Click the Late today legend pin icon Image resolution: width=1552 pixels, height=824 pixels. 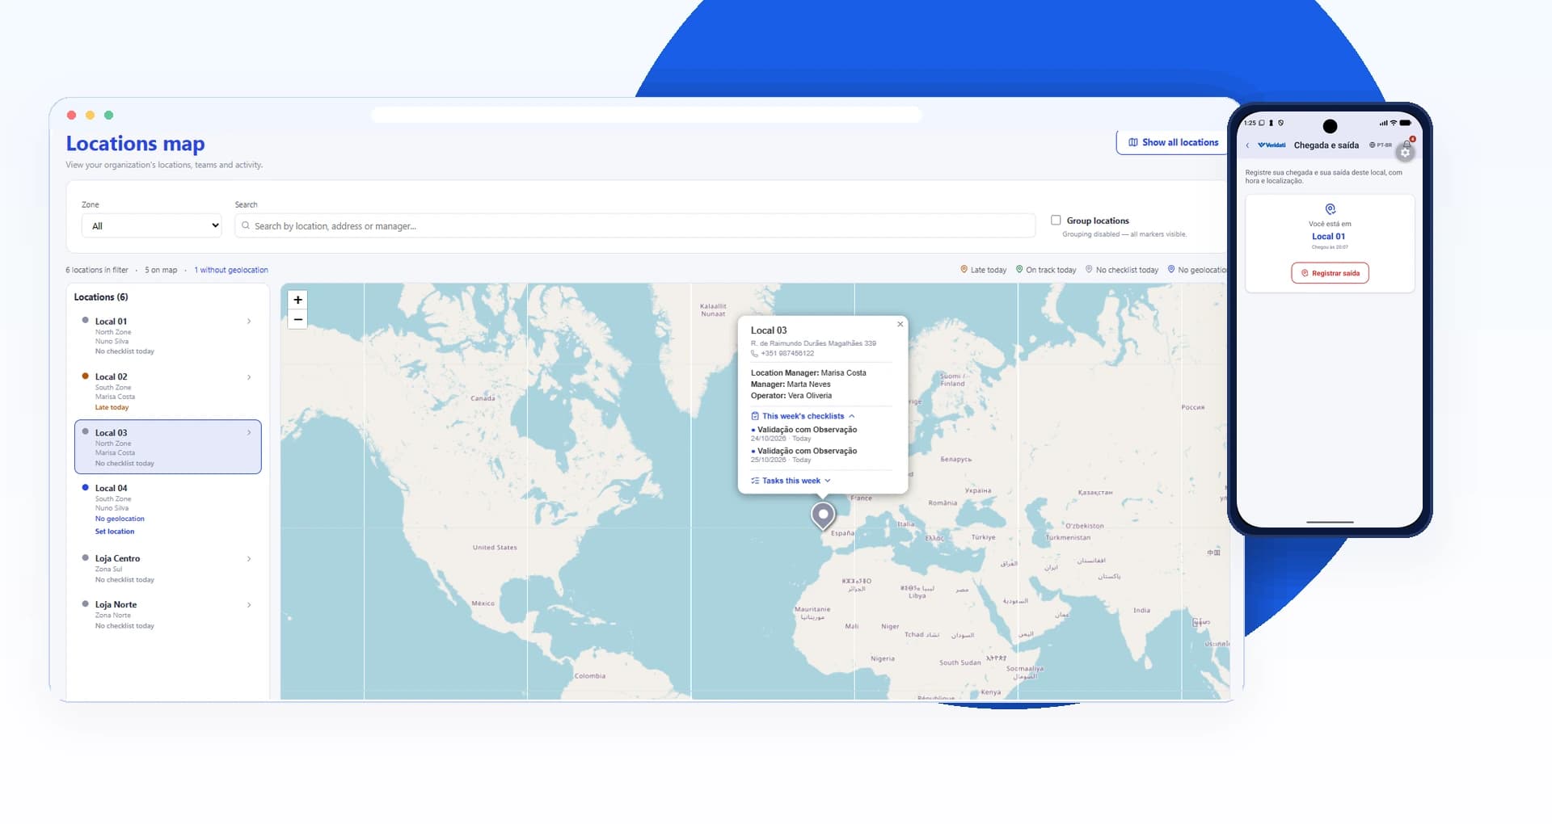964,269
